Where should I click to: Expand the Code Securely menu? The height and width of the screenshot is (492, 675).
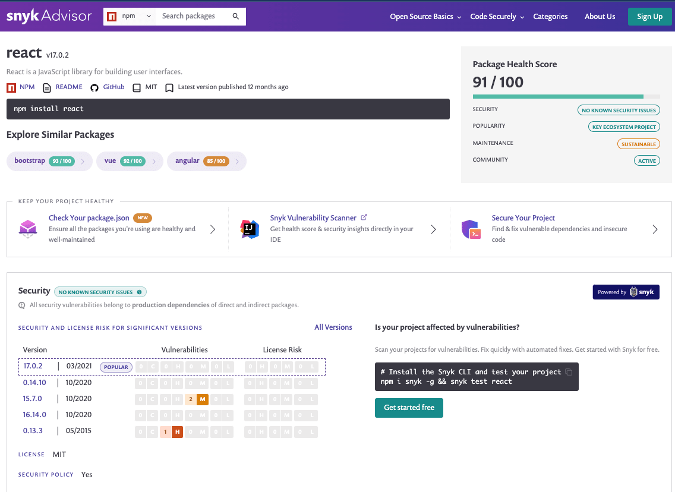coord(497,17)
